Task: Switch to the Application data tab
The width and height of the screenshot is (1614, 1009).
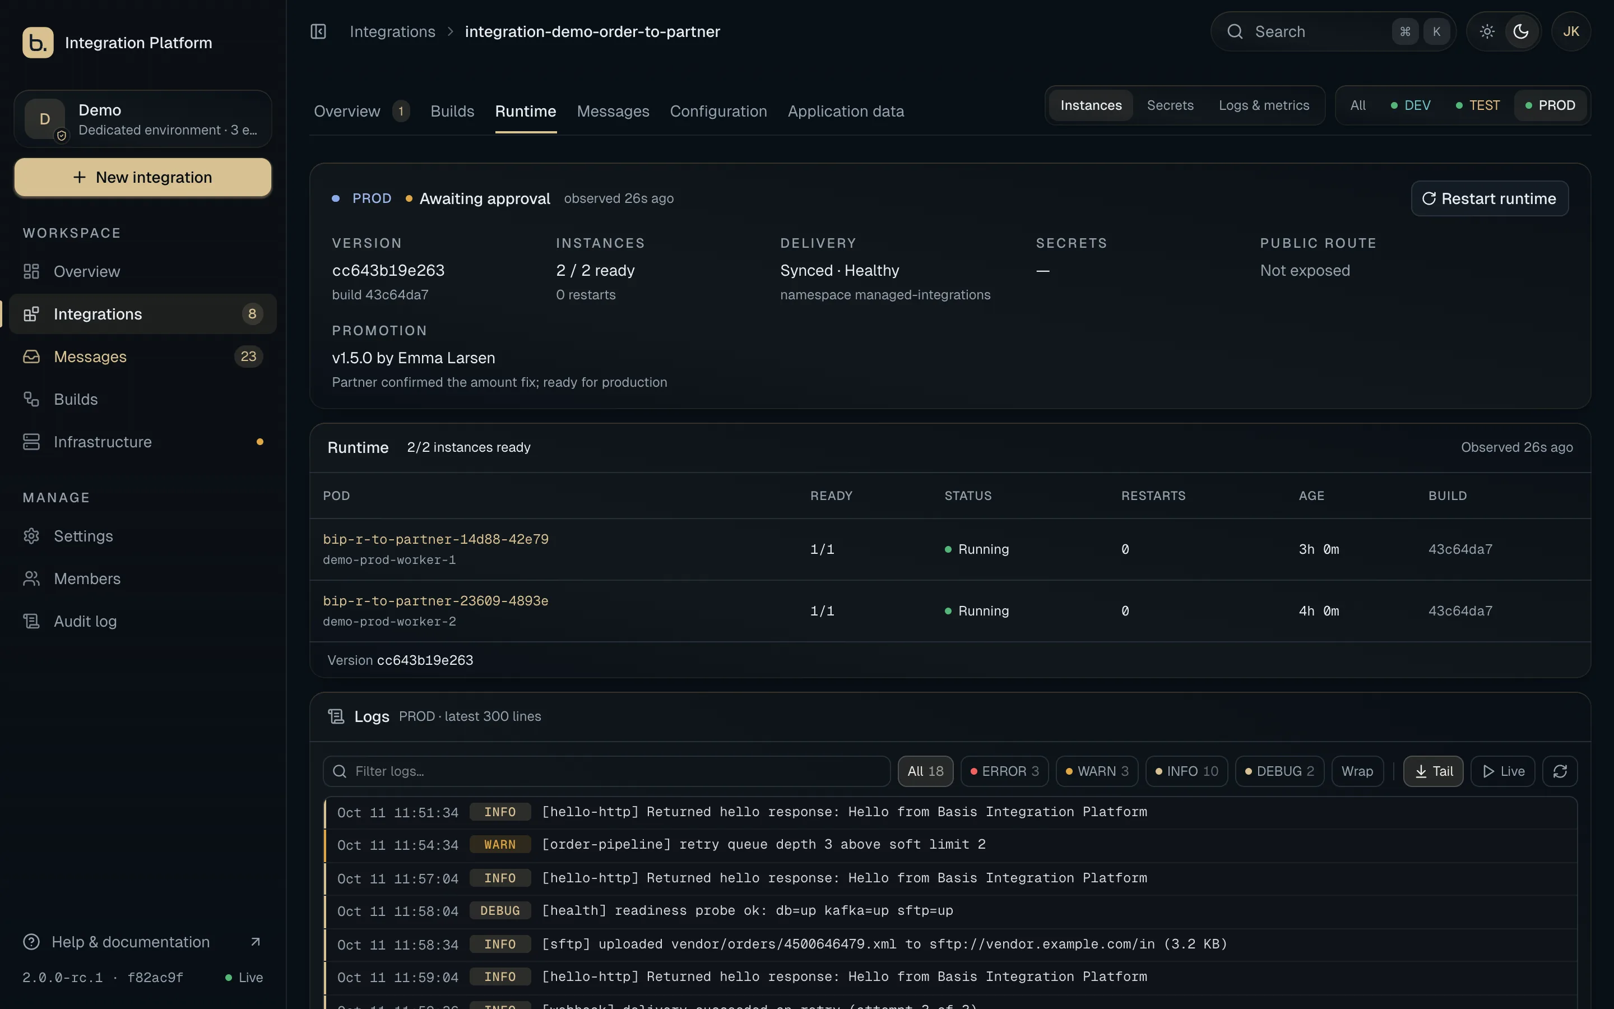Action: pyautogui.click(x=846, y=112)
